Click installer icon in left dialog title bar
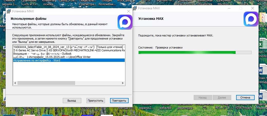Screen dimensions: 267x116 tap(9, 11)
